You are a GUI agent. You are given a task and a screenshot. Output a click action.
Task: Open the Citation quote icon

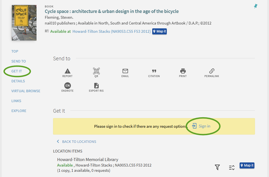coord(154,71)
